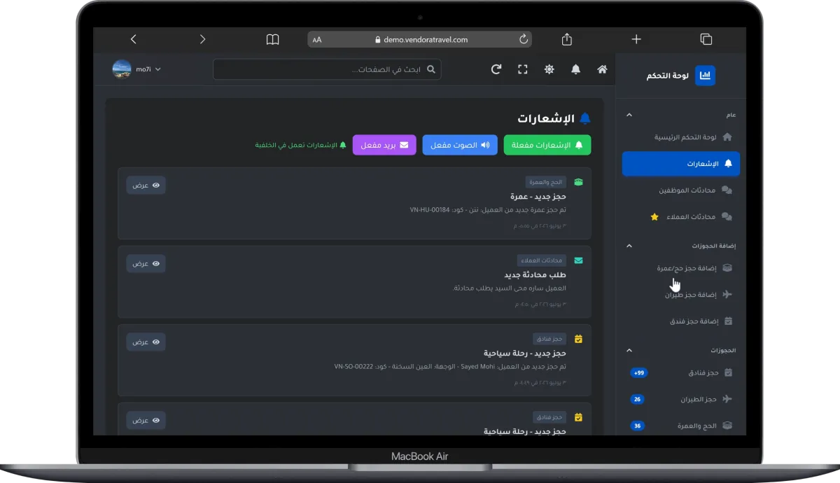Open محادثات العملاء in sidebar
This screenshot has height=483, width=840.
coord(681,217)
